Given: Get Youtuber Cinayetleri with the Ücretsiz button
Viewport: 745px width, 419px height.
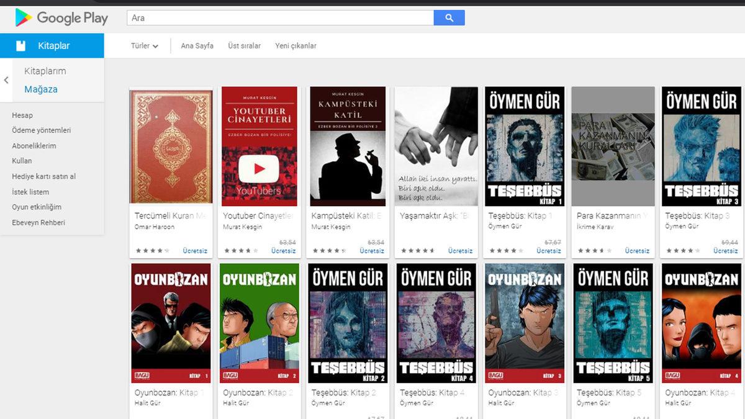Looking at the screenshot, I should coord(284,251).
